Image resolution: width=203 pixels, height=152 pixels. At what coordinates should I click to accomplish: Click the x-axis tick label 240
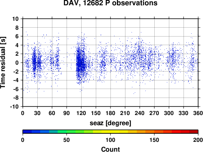tap(140, 113)
